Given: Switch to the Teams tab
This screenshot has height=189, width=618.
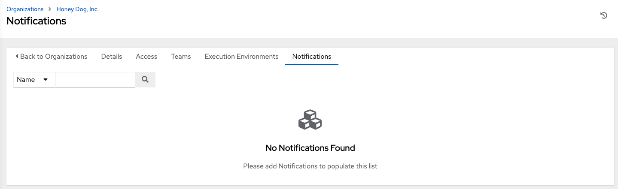Looking at the screenshot, I should 181,56.
